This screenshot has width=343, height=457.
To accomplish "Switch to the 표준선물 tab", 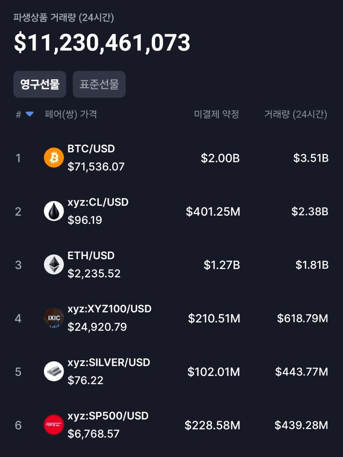I will click(99, 84).
